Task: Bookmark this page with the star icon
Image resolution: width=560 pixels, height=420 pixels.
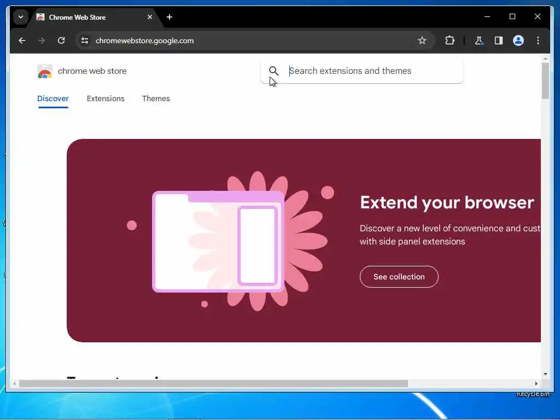Action: click(x=422, y=40)
